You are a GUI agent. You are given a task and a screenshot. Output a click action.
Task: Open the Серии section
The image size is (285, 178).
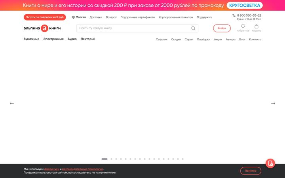pos(189,40)
